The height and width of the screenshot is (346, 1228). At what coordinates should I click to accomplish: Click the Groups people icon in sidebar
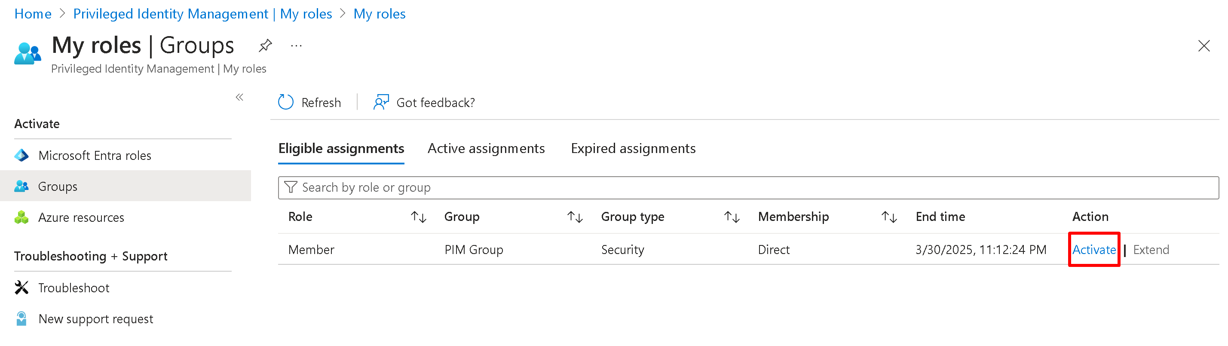coord(21,187)
